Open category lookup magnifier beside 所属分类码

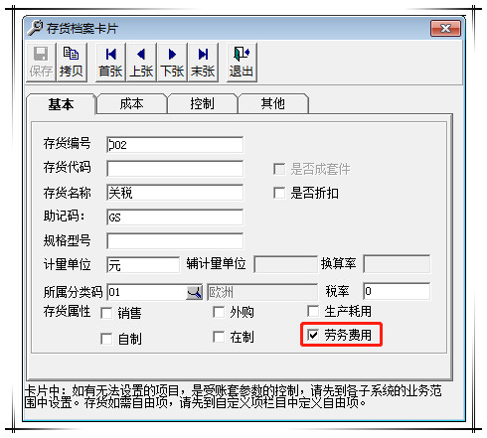194,292
